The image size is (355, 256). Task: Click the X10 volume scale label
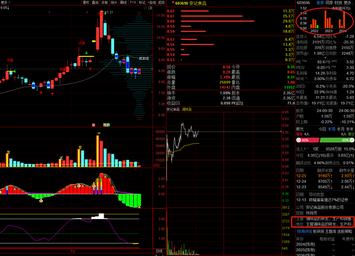[x=156, y=166]
